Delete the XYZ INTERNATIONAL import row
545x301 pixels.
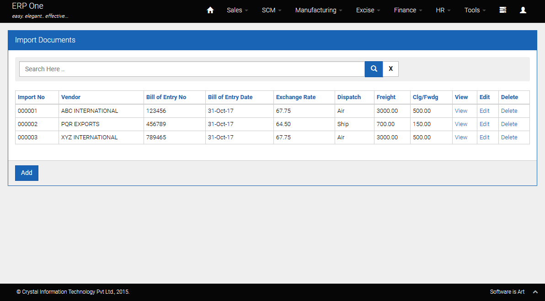(509, 137)
